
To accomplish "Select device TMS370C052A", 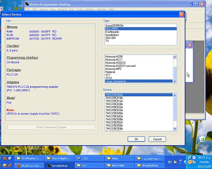I will (x=139, y=123).
